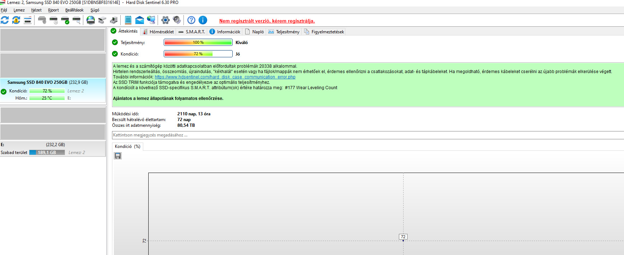Image resolution: width=624 pixels, height=255 pixels.
Task: Open the Beállítások menu
Action: point(74,10)
